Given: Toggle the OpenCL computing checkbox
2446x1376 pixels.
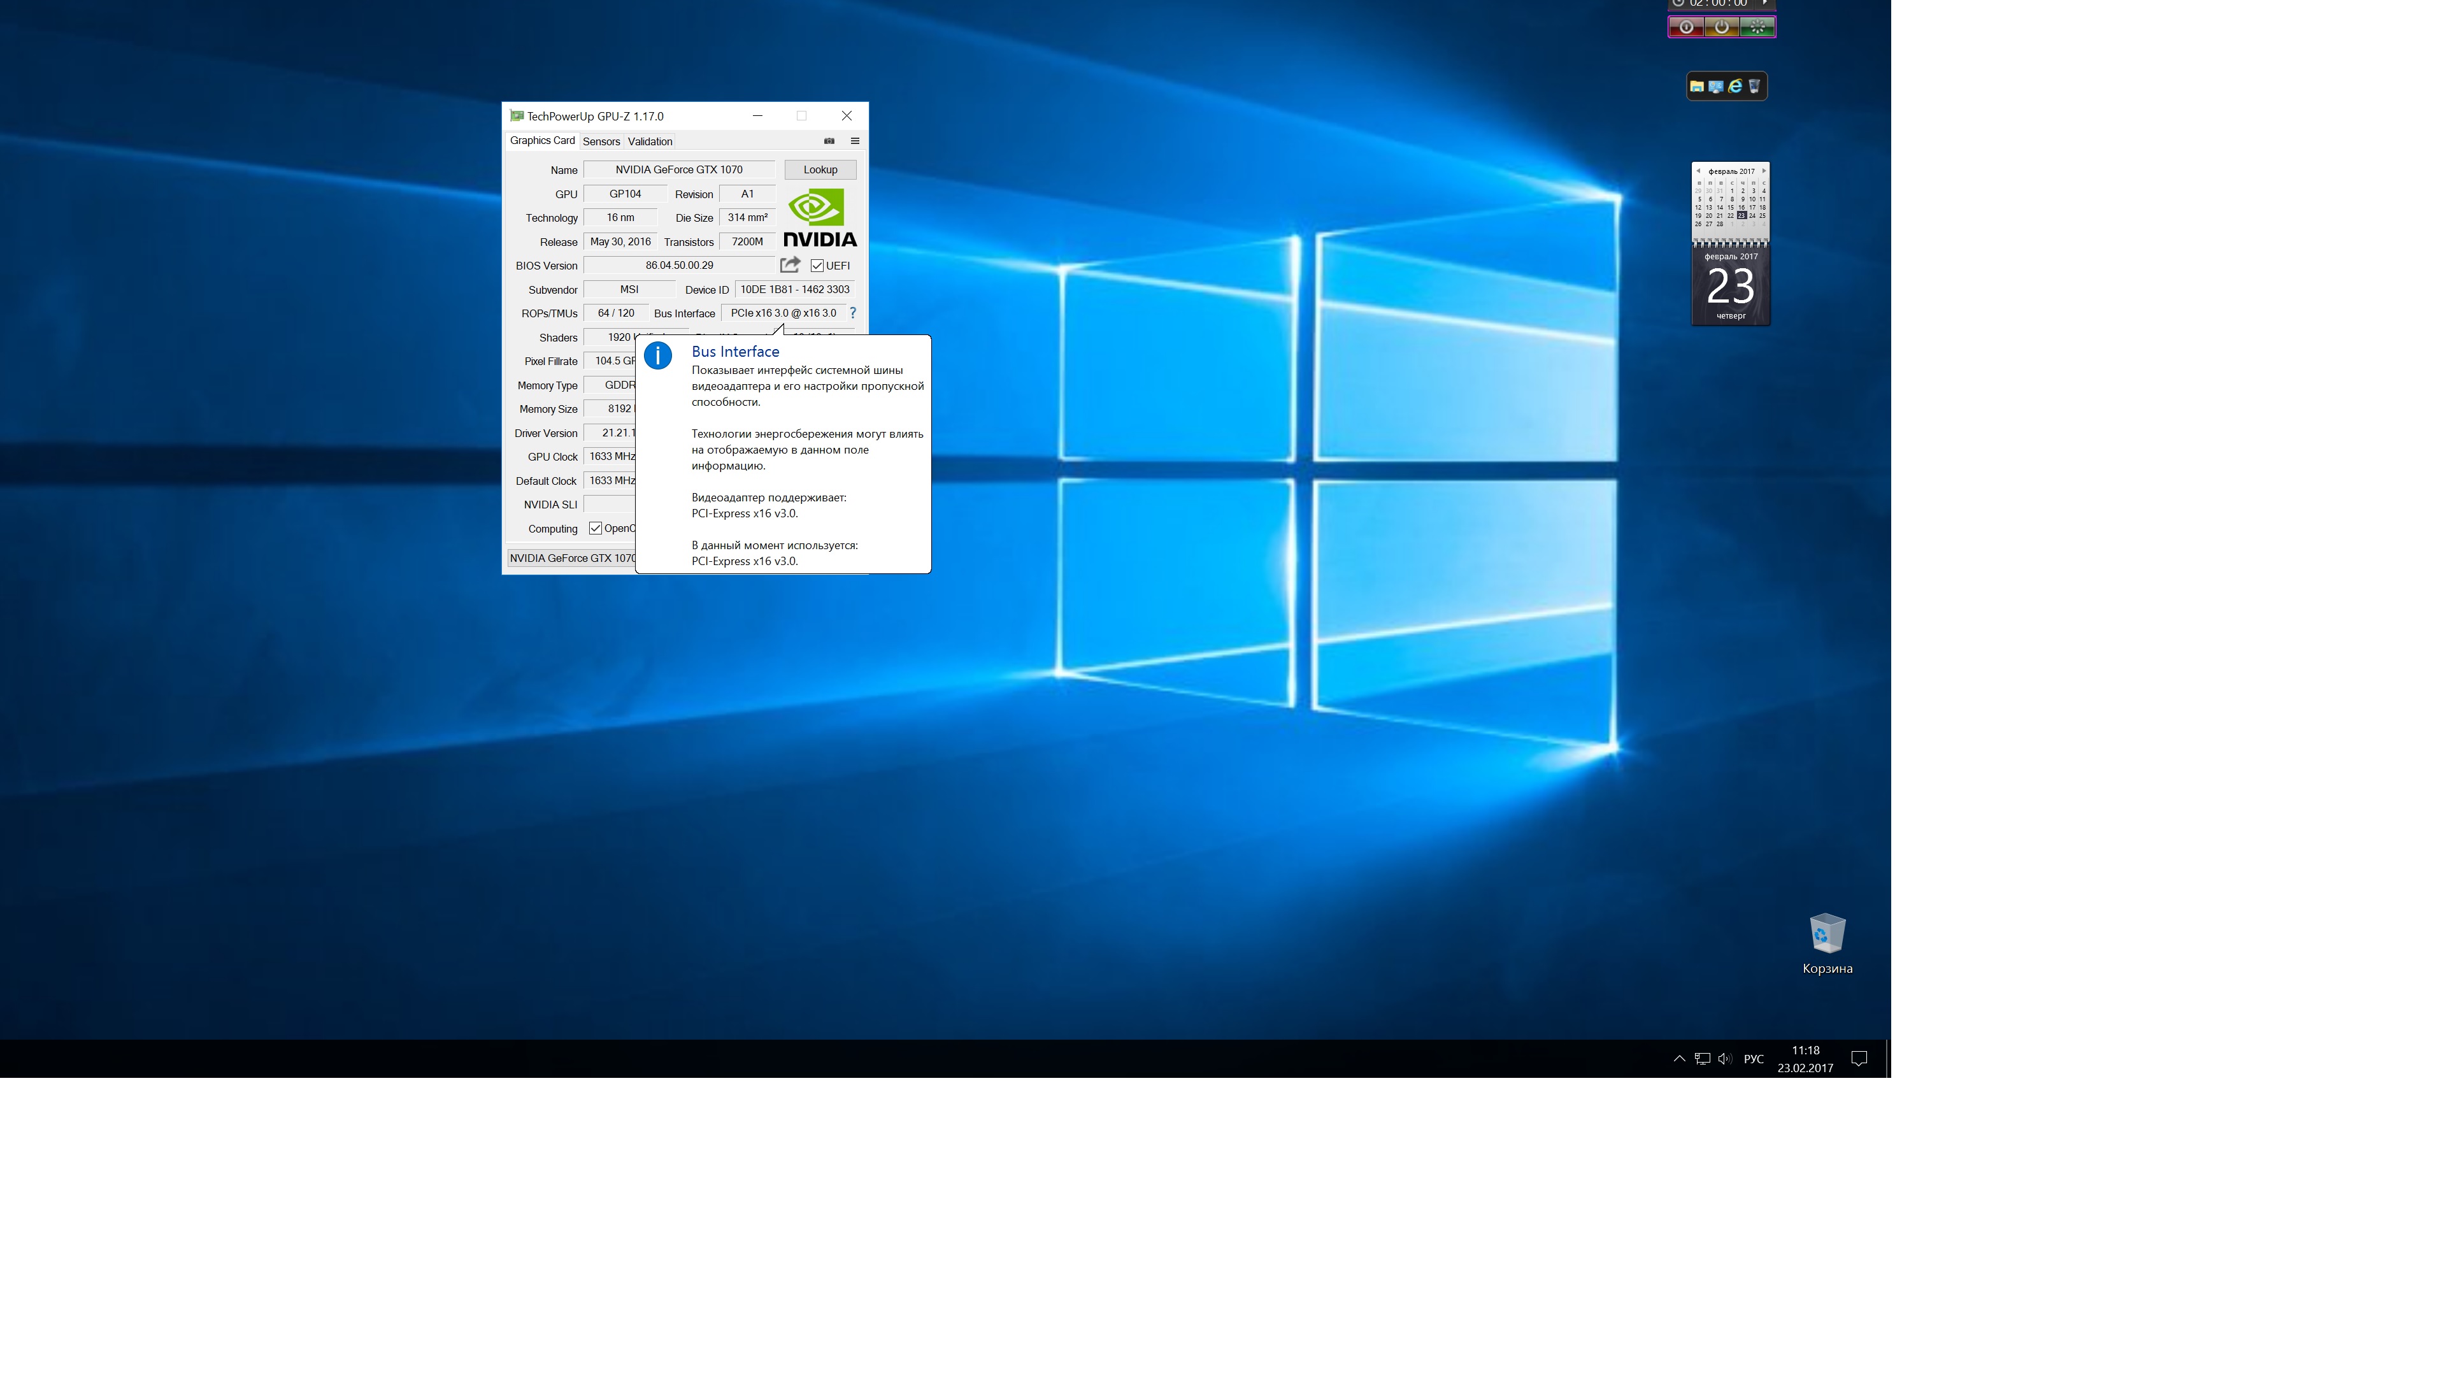Looking at the screenshot, I should pyautogui.click(x=596, y=529).
